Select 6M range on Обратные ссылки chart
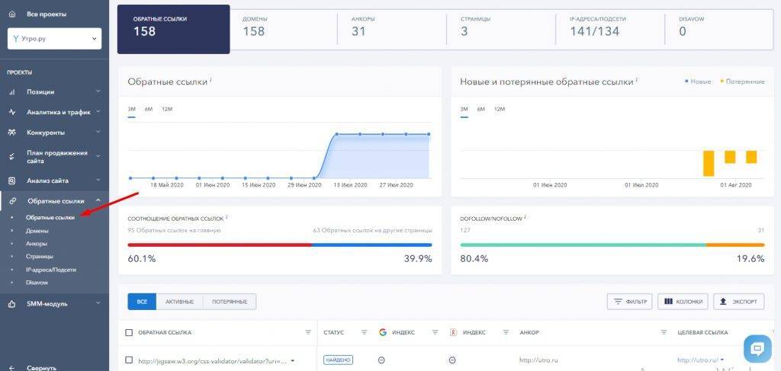This screenshot has width=781, height=371. (149, 109)
